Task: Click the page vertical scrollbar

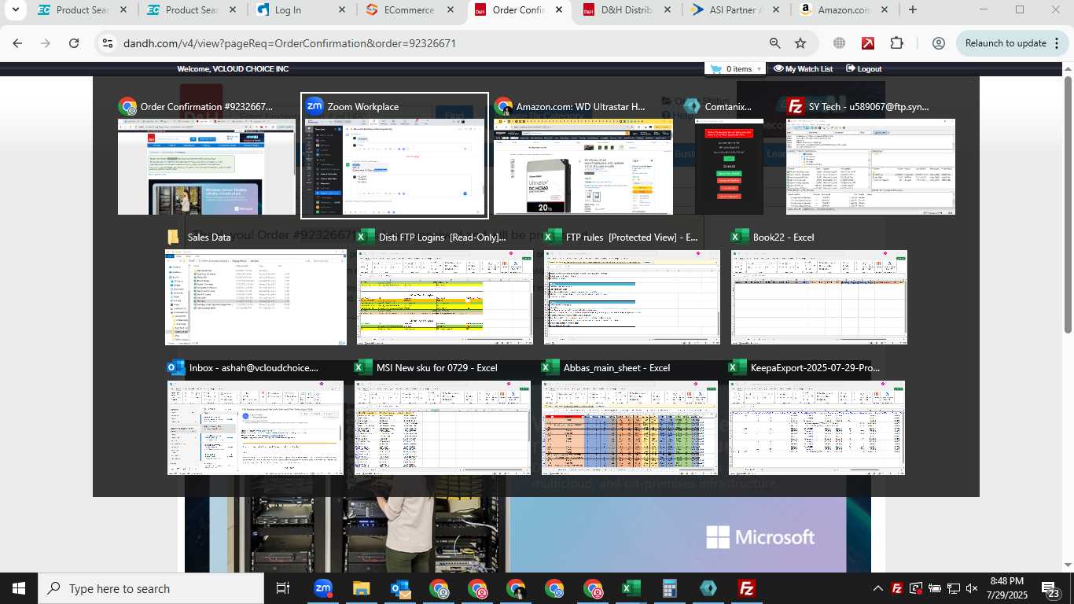Action: pos(1068,204)
